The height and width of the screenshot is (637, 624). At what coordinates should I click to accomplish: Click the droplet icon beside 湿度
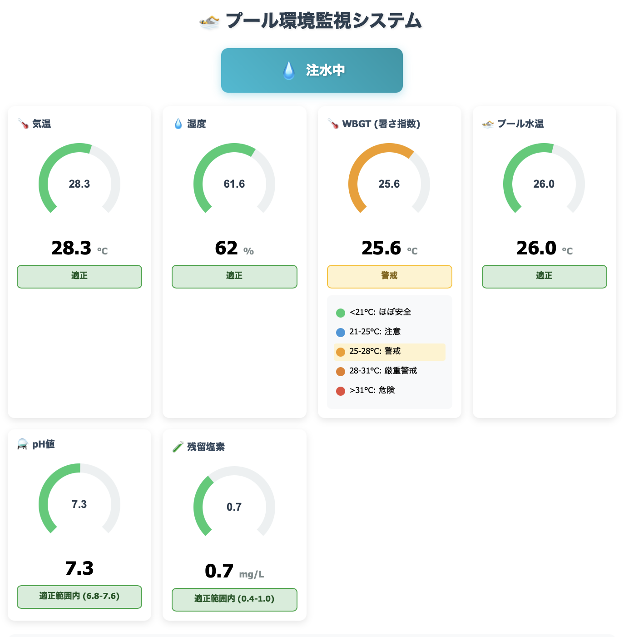coord(178,124)
